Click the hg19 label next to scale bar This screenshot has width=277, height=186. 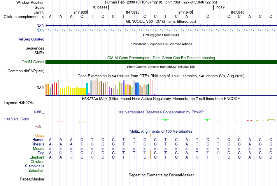[220, 7]
